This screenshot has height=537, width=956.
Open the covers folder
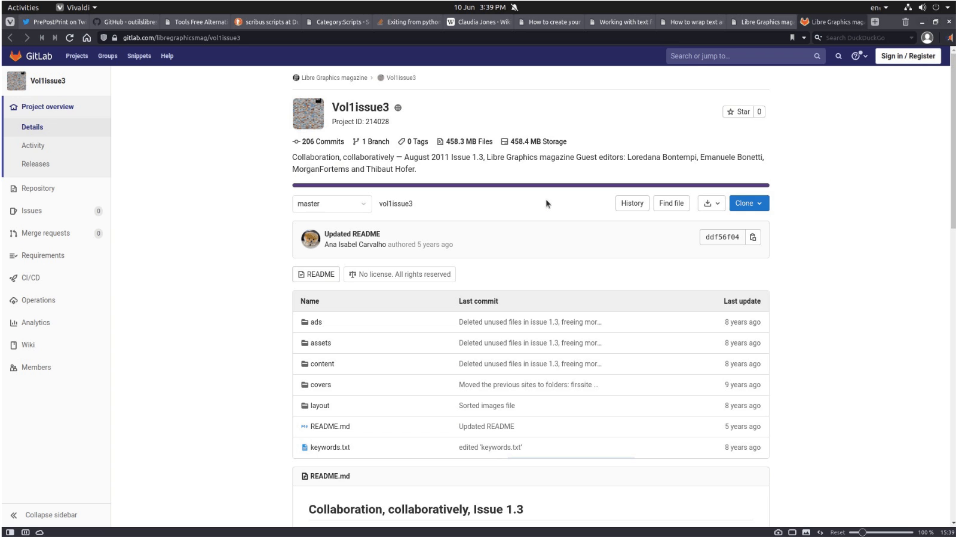pyautogui.click(x=320, y=385)
